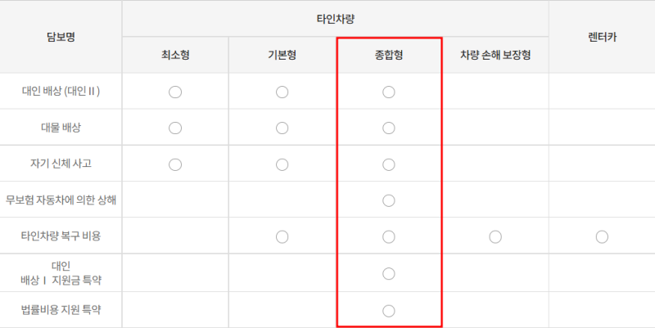The width and height of the screenshot is (655, 328).
Task: Select the 대물 배상 circle under 최소형
Action: pos(174,128)
